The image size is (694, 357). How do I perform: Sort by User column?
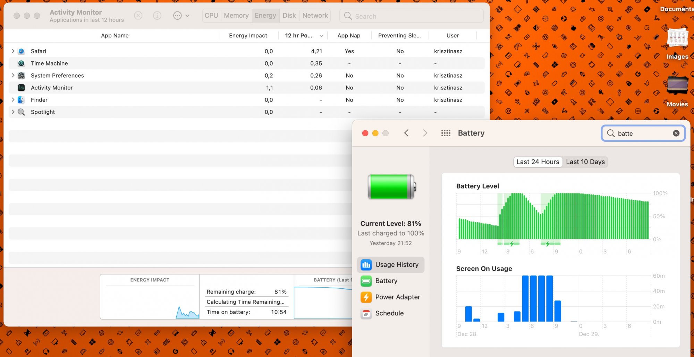(x=453, y=36)
